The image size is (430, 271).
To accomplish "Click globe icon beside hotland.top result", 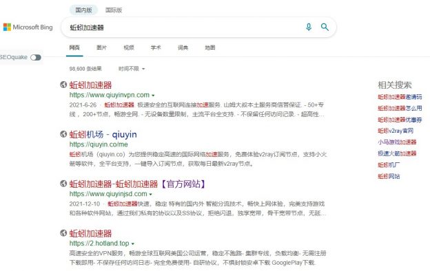I will pos(63,233).
